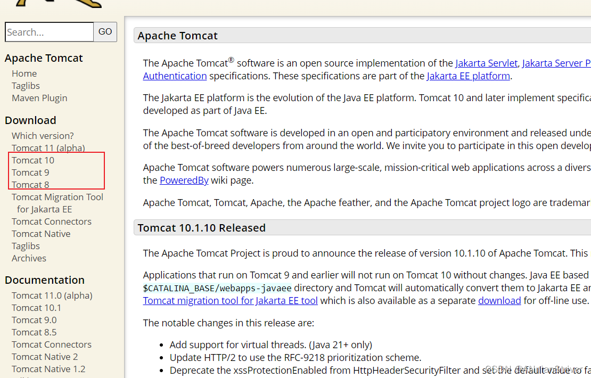Open the Maven Plugin link

[x=39, y=98]
